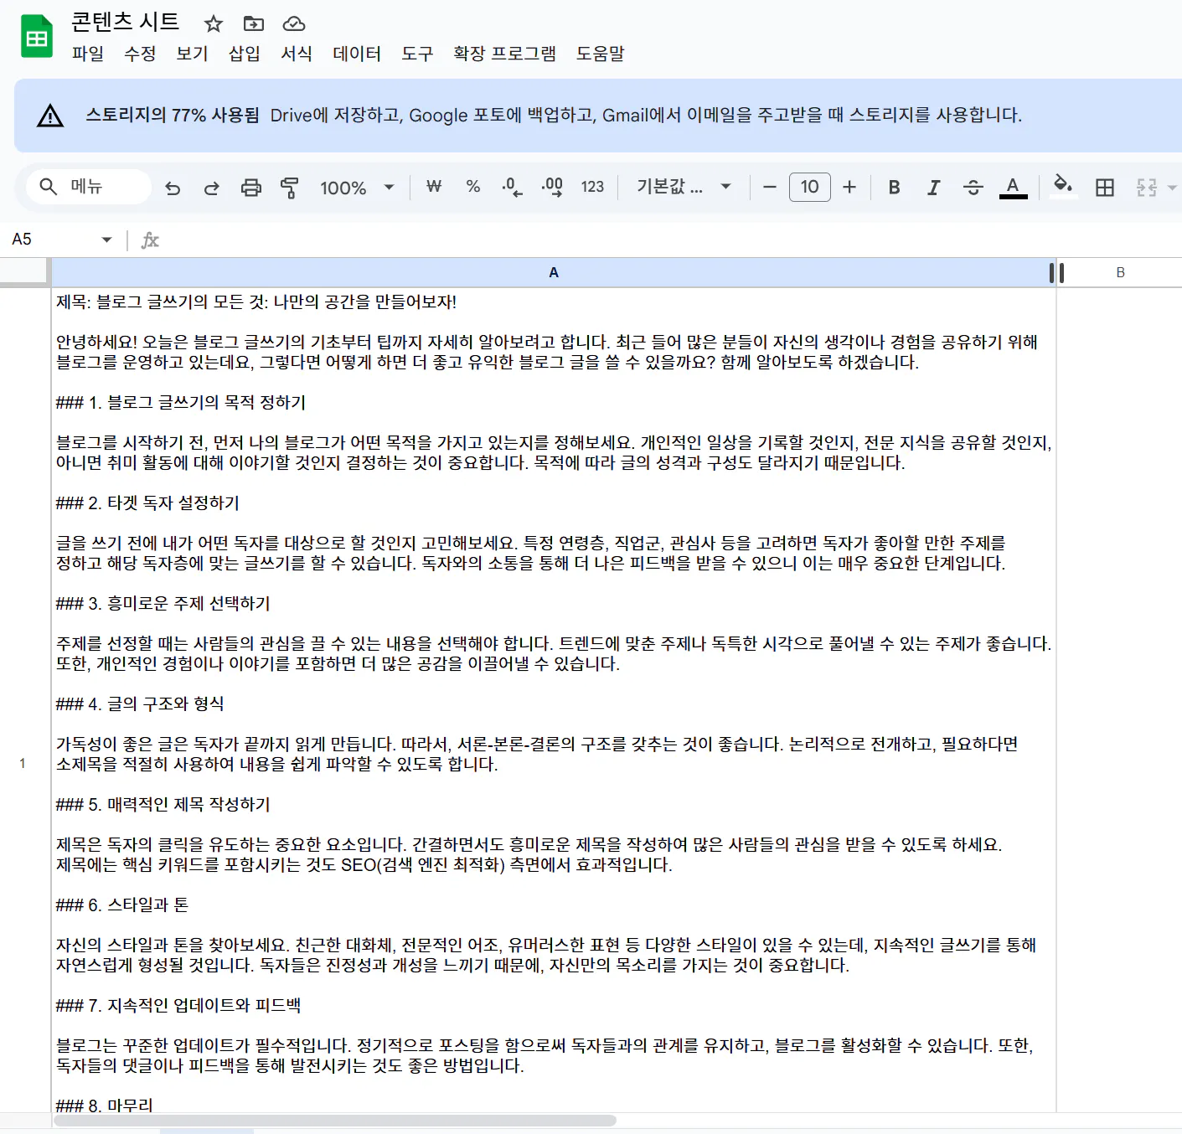Decrease decimal places

click(x=512, y=187)
